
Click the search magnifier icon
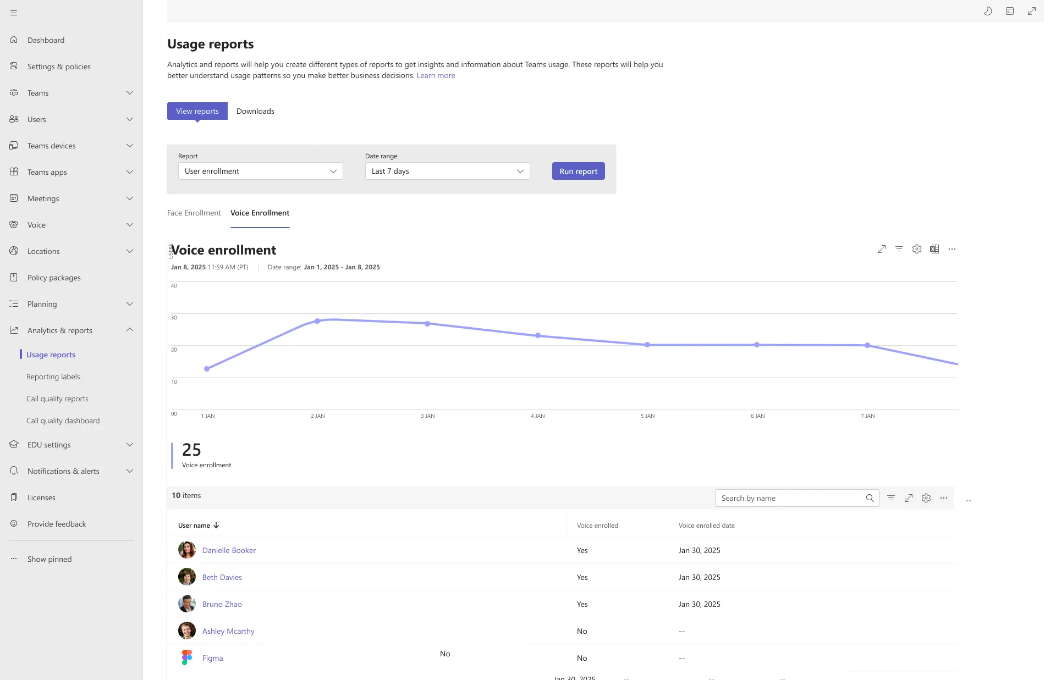tap(870, 498)
